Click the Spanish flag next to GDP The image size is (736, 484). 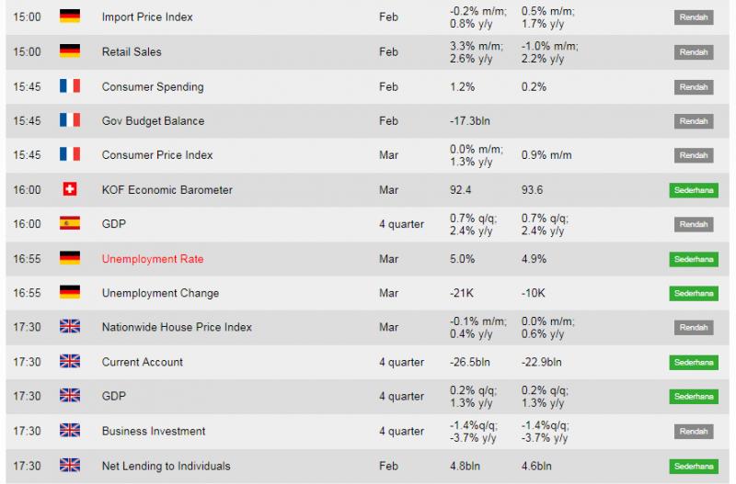click(70, 223)
